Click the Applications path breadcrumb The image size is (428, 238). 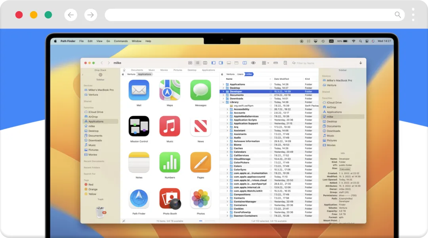point(144,74)
